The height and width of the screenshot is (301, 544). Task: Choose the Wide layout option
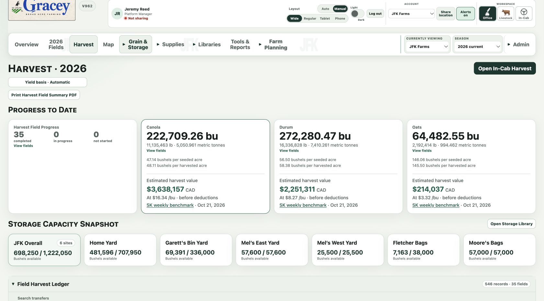pyautogui.click(x=294, y=18)
